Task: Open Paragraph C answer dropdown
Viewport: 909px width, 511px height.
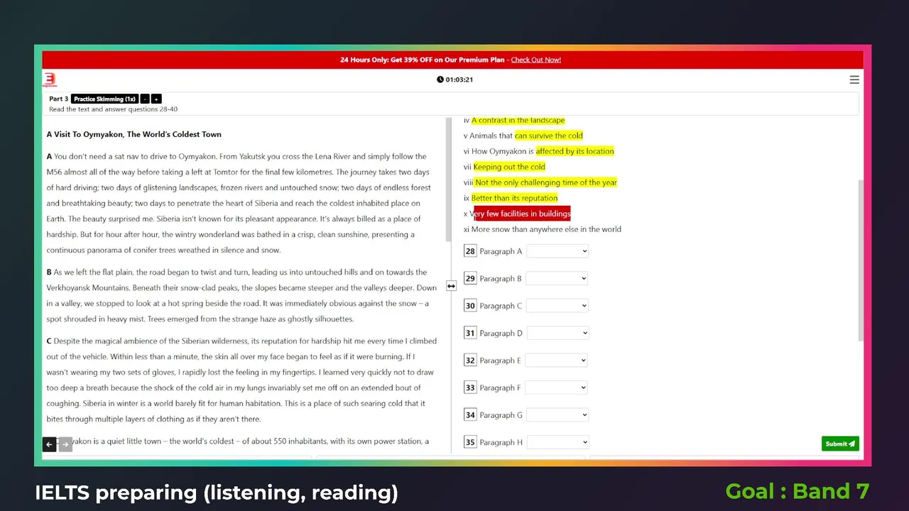Action: pos(557,306)
